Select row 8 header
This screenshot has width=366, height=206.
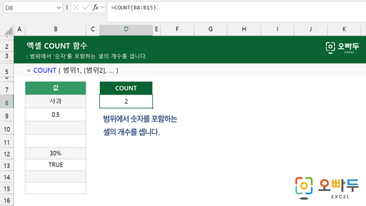pyautogui.click(x=7, y=103)
